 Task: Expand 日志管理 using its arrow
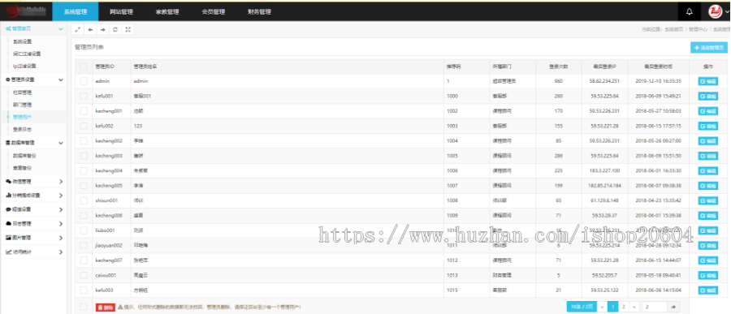pos(61,224)
